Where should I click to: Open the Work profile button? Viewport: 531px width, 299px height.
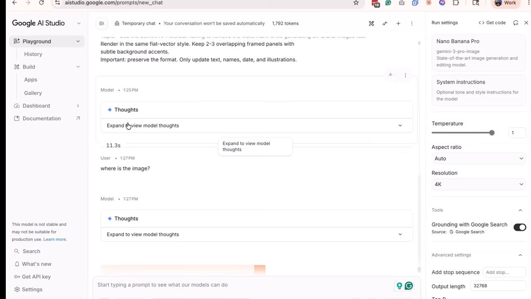[505, 3]
